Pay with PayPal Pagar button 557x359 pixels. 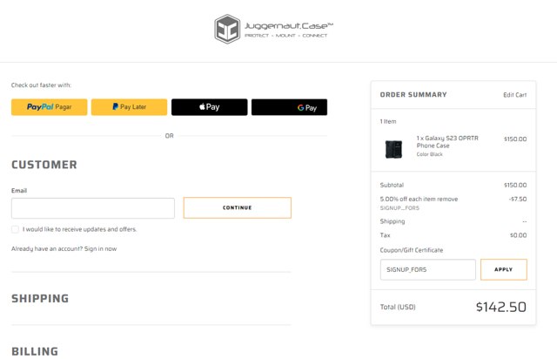click(x=49, y=107)
